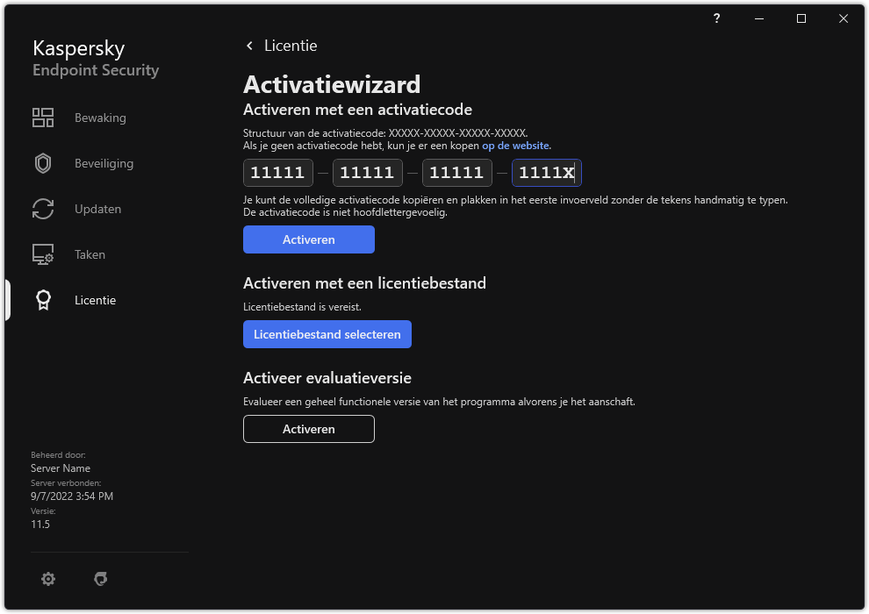Open Taken using the tasks icon
869x614 pixels.
click(x=42, y=253)
